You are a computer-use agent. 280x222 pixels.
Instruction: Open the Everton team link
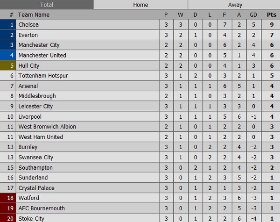tap(28, 35)
